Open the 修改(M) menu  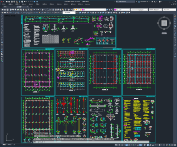coord(59,4)
